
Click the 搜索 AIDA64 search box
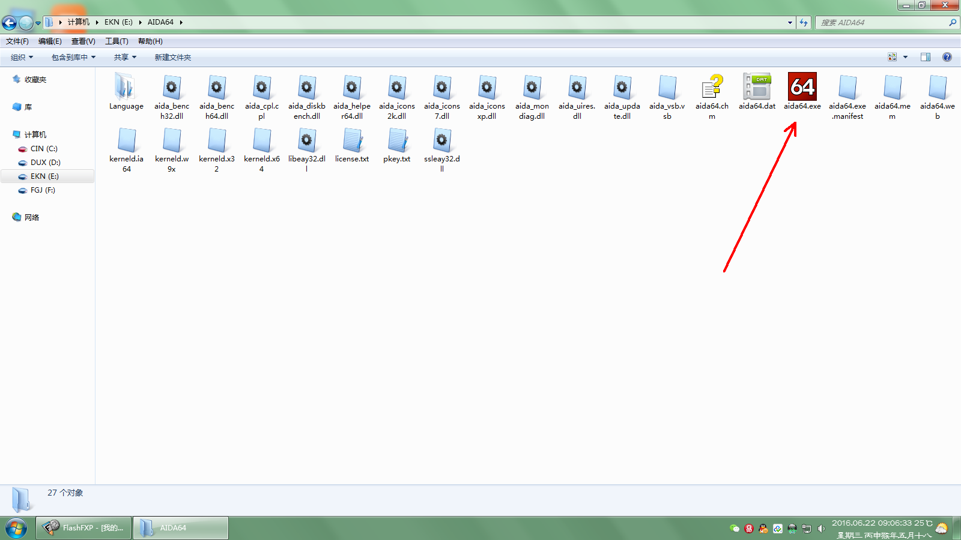(882, 22)
